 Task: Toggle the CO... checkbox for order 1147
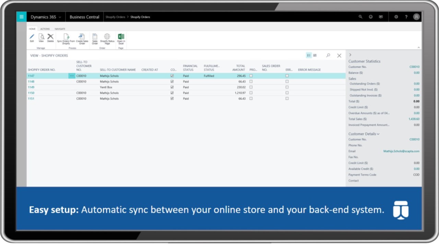point(172,76)
